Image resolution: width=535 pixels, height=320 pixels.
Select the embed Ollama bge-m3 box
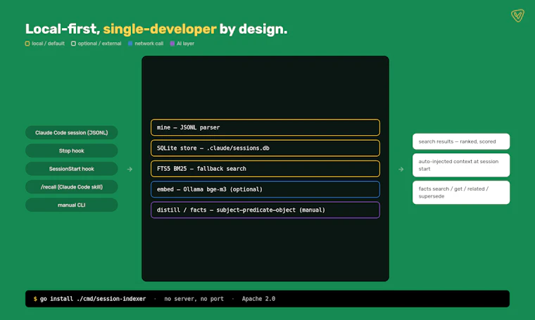tap(265, 189)
